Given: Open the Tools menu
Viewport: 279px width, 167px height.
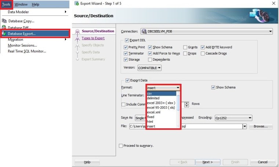Looking at the screenshot, I should (x=6, y=4).
